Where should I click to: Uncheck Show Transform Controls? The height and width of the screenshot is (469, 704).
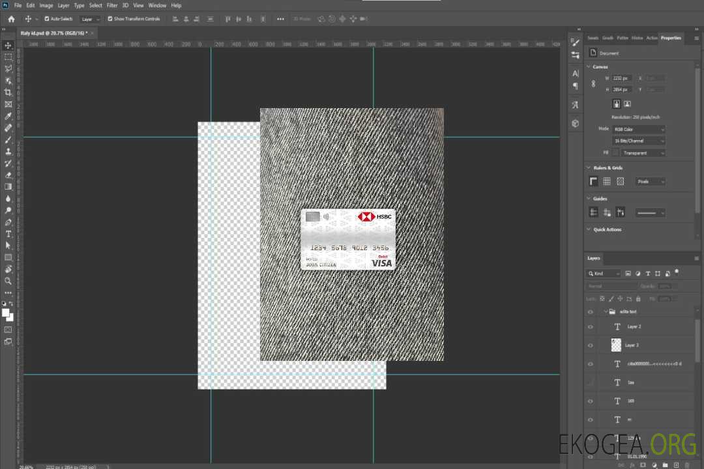[x=110, y=19]
